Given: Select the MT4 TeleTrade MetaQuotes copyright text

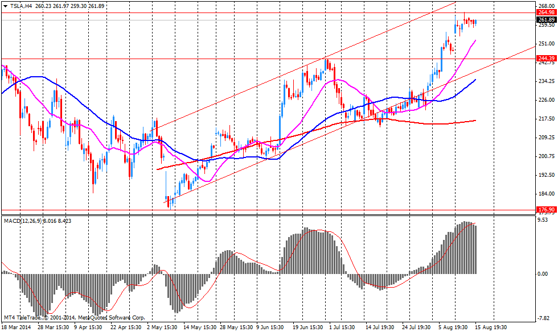Looking at the screenshot, I should [x=75, y=317].
